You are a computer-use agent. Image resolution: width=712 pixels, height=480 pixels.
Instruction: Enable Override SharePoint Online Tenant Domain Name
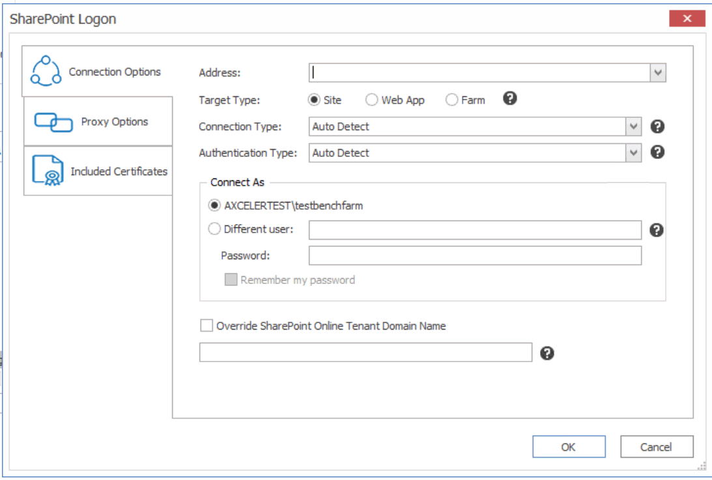click(207, 326)
